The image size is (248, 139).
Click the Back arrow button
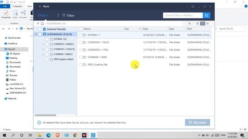[x=44, y=6]
